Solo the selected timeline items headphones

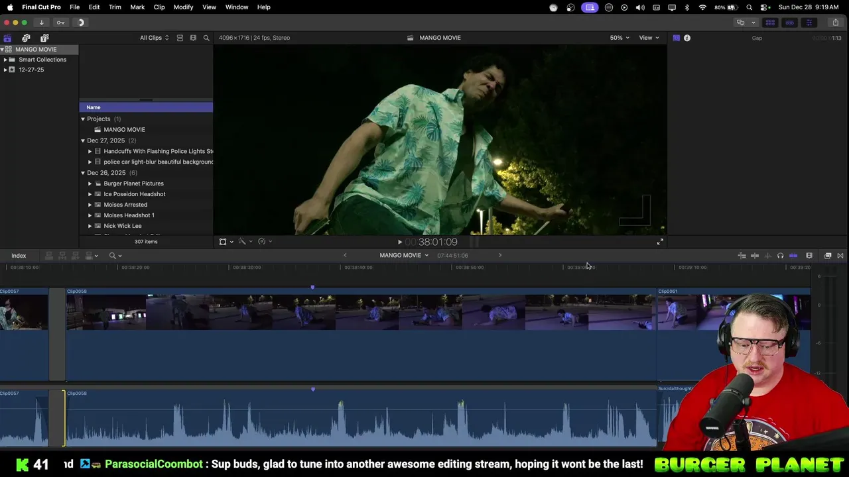click(x=780, y=256)
